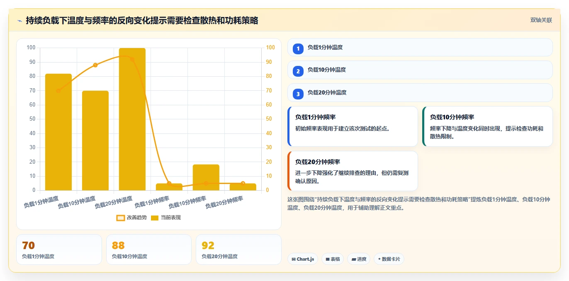
Task: Click the yellow 当前表现 legend swatch
Action: 155,218
